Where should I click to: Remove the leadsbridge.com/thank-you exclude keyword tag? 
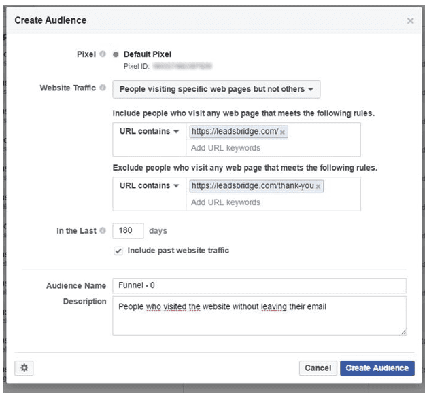click(x=318, y=185)
